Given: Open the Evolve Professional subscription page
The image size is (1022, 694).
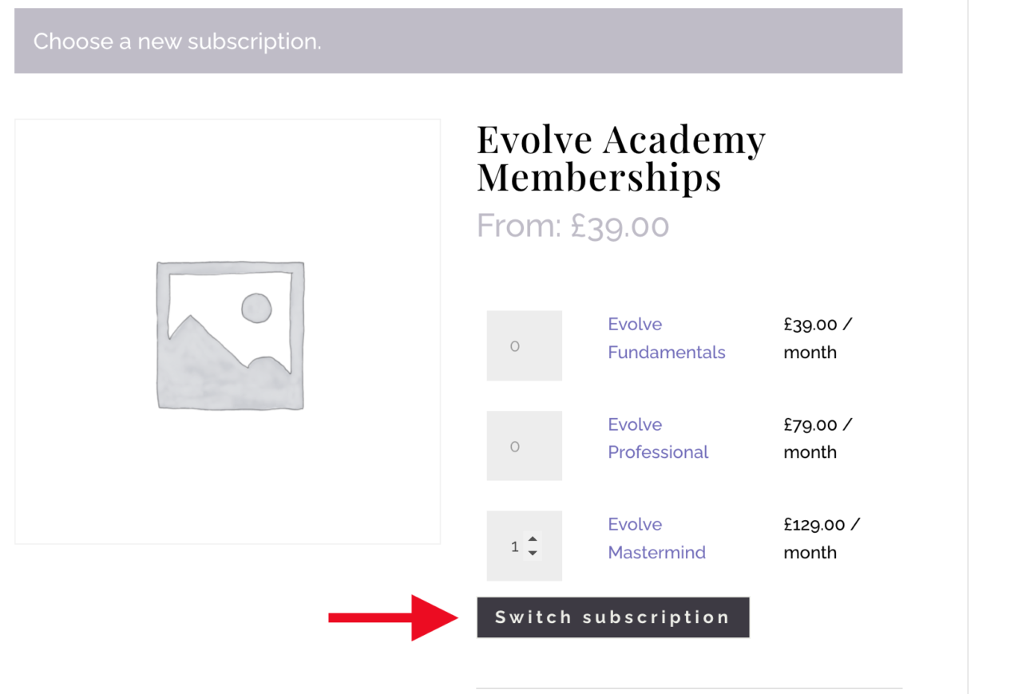Looking at the screenshot, I should (x=658, y=438).
